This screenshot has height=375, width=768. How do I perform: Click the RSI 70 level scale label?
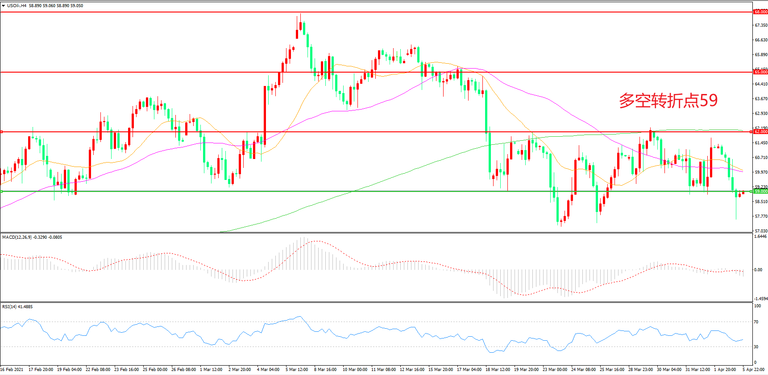(x=756, y=322)
